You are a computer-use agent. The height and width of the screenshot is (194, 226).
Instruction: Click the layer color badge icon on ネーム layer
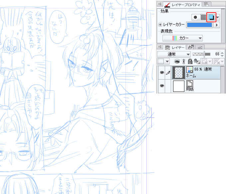[190, 70]
